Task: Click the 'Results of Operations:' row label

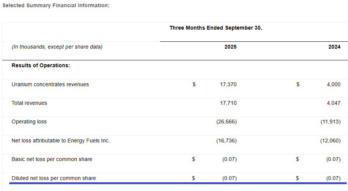Action: (41, 66)
